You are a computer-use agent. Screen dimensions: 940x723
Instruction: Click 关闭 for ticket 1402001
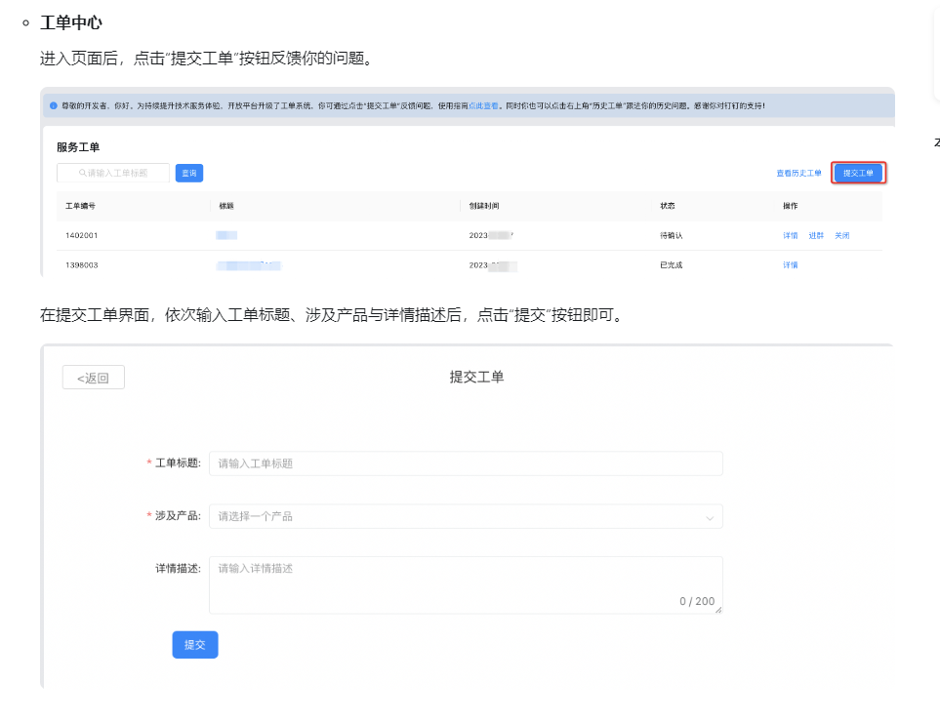click(841, 235)
